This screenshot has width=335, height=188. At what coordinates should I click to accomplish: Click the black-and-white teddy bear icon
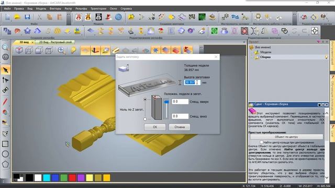[x=98, y=17]
